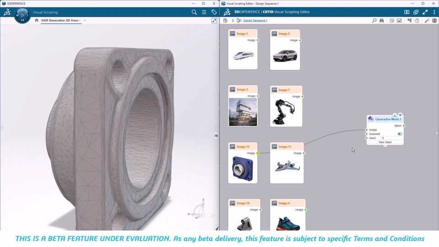Expand the breadcrumb chevron arrow
Image resolution: width=439 pixels, height=247 pixels.
pos(233,21)
